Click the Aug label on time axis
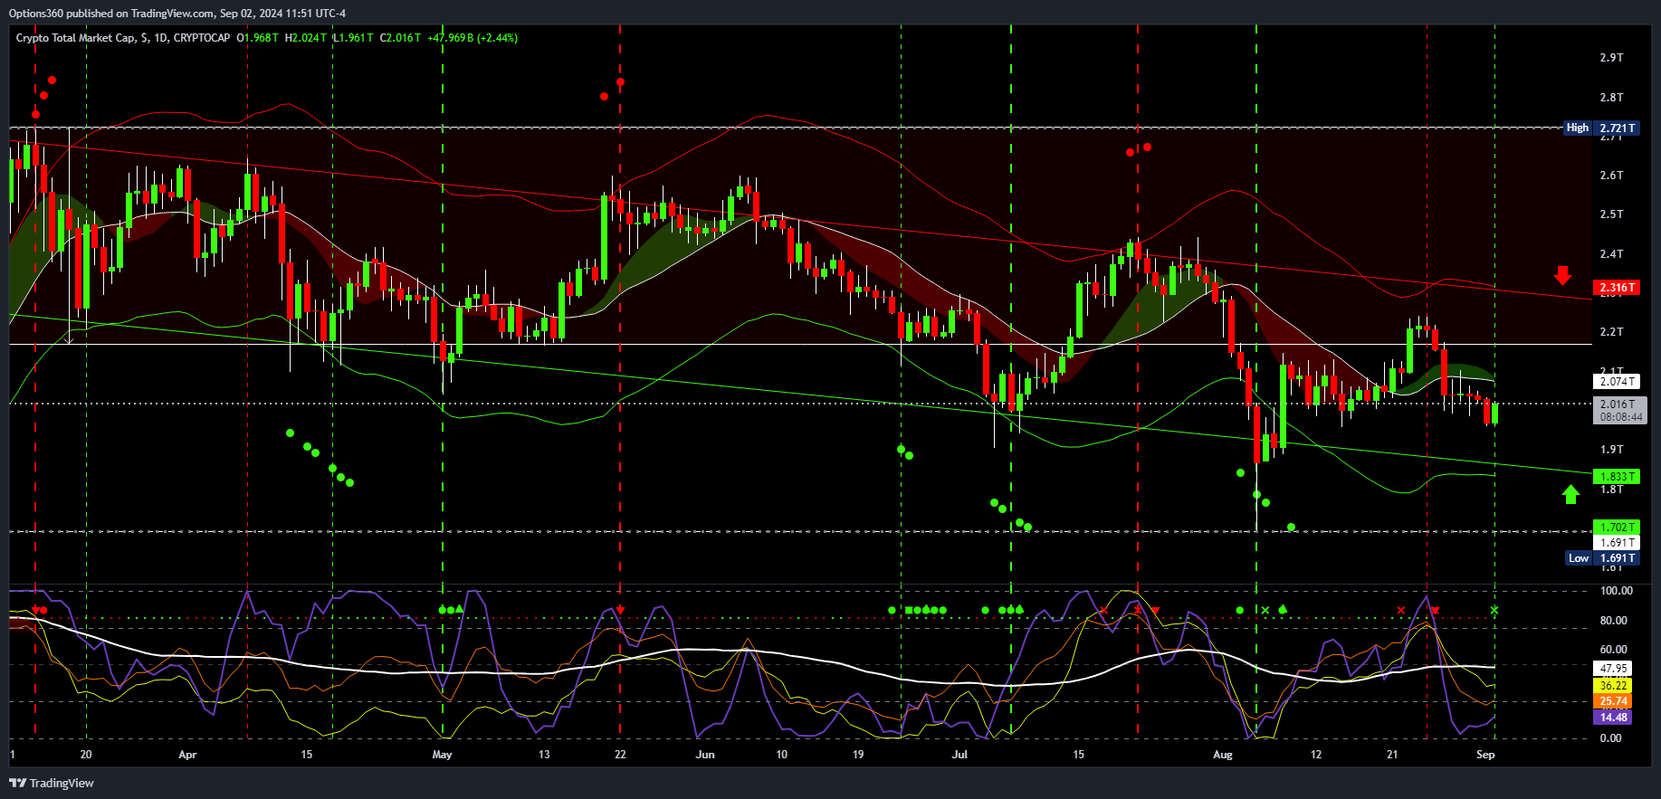Image resolution: width=1661 pixels, height=799 pixels. pyautogui.click(x=1223, y=755)
